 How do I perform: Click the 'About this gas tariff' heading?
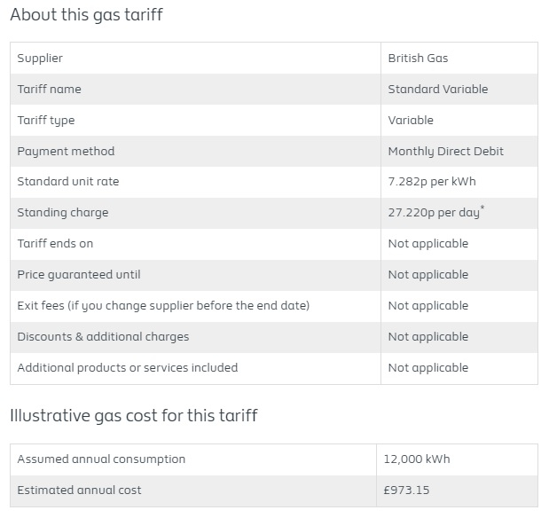pyautogui.click(x=86, y=15)
